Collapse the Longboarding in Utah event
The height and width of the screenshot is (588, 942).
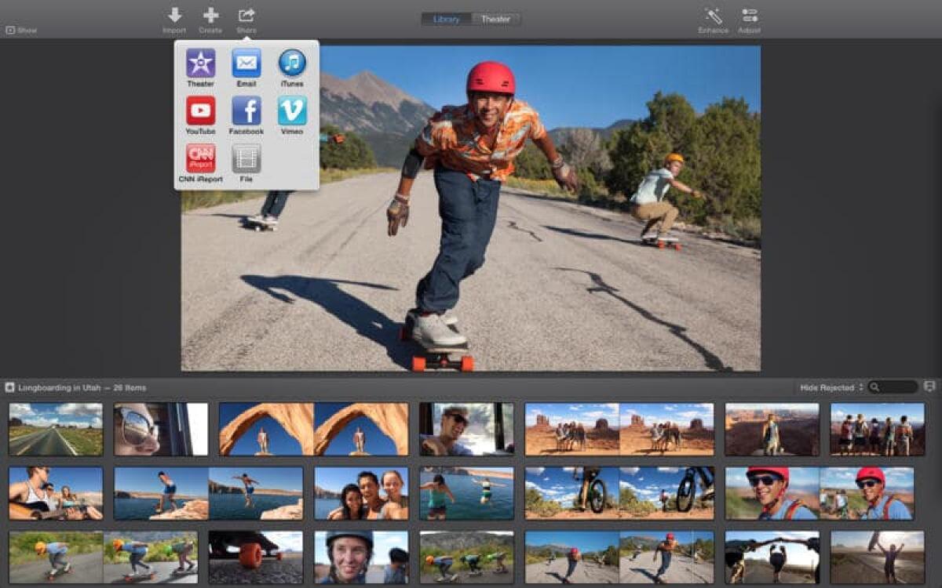pos(9,386)
